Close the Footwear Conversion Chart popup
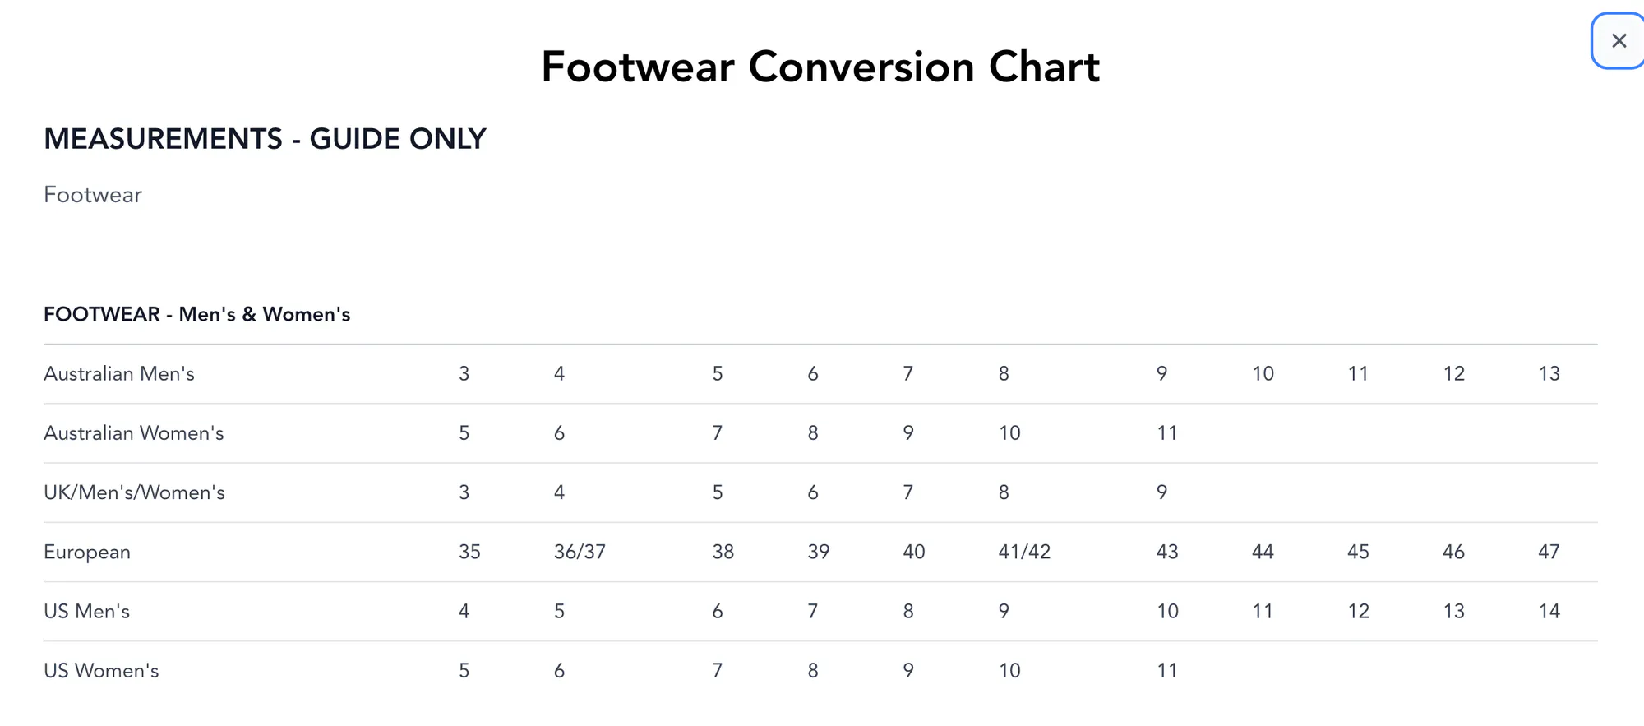This screenshot has height=726, width=1644. pos(1619,41)
